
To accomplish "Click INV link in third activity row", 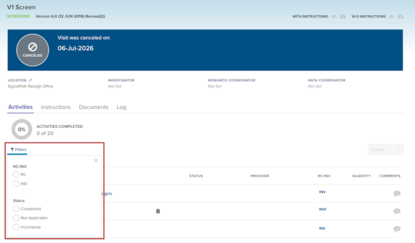I will pos(322,228).
